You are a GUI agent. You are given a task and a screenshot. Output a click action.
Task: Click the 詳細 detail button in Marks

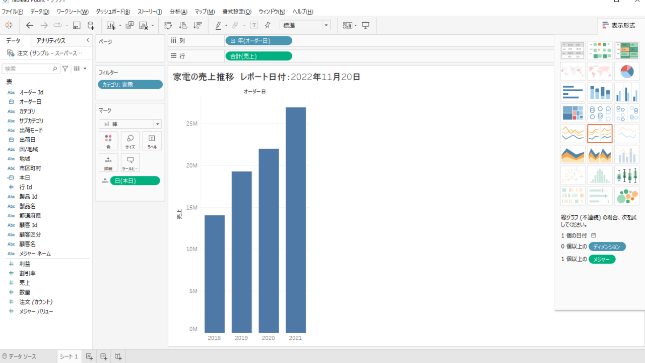click(108, 163)
